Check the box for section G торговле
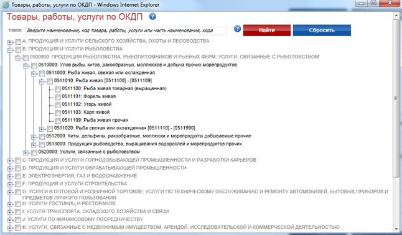402x235 pixels. (x=17, y=192)
